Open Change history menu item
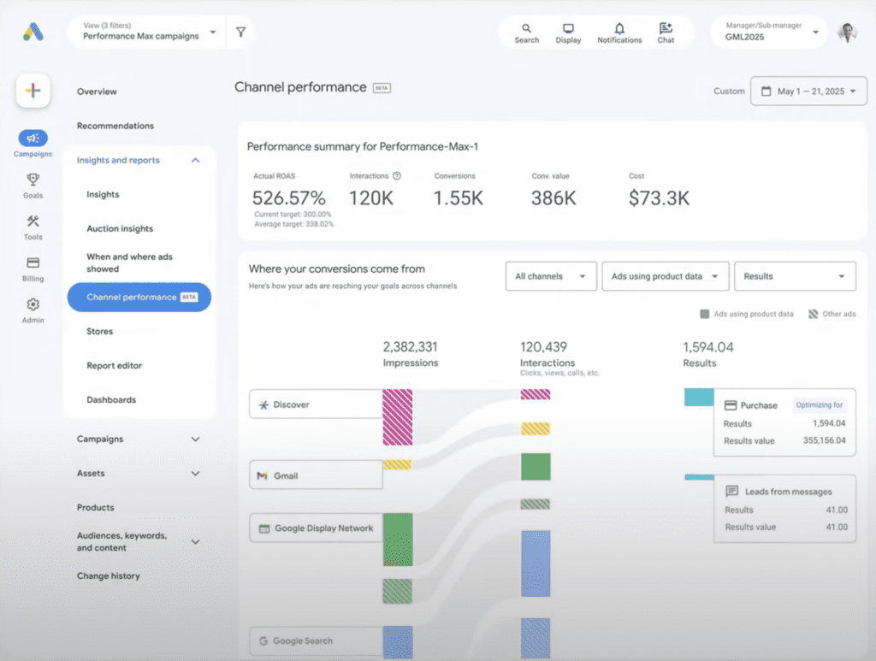Image resolution: width=876 pixels, height=661 pixels. (x=109, y=575)
